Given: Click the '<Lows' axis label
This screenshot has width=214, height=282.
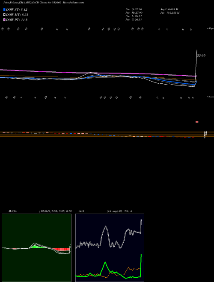Looking at the screenshot, I should [x=211, y=97].
